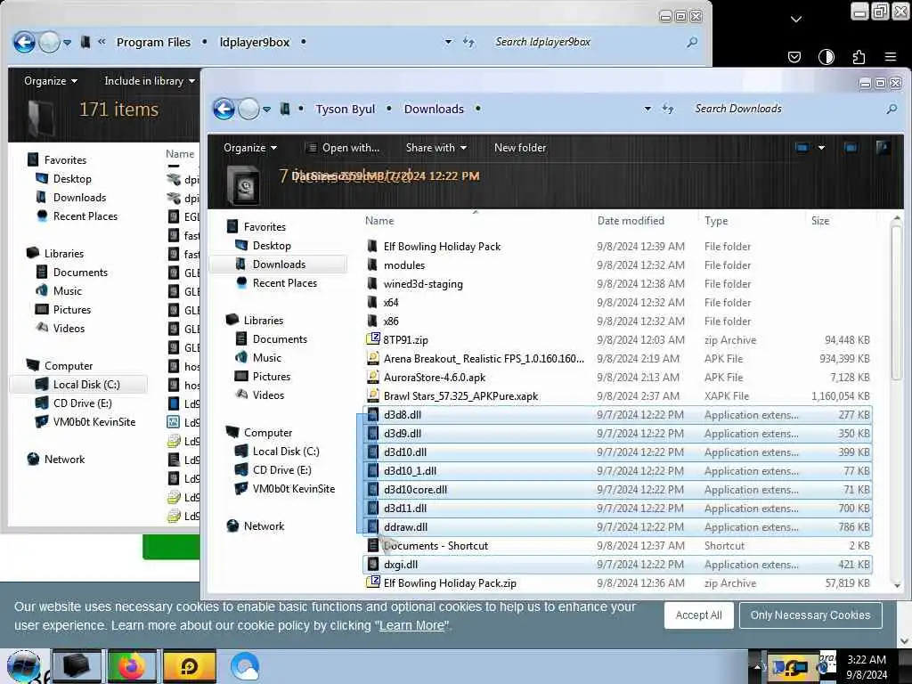
Task: Click the Windows Start orb
Action: click(x=23, y=666)
